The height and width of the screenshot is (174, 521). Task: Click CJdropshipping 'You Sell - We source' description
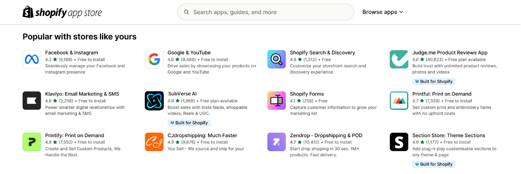pos(205,149)
